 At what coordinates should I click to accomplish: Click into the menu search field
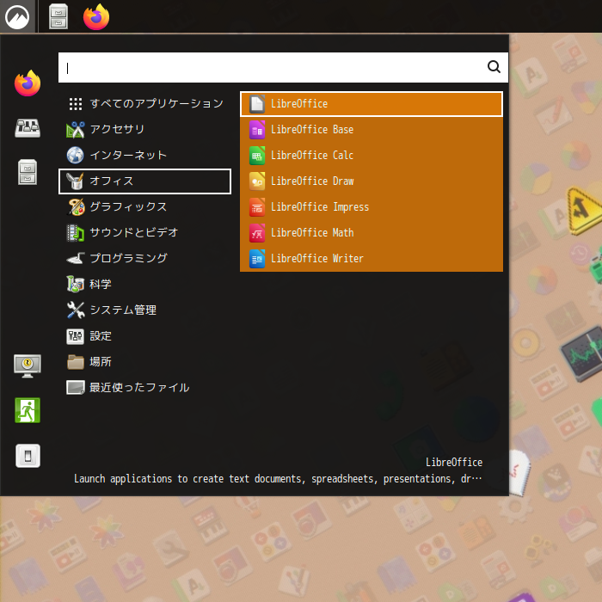283,68
